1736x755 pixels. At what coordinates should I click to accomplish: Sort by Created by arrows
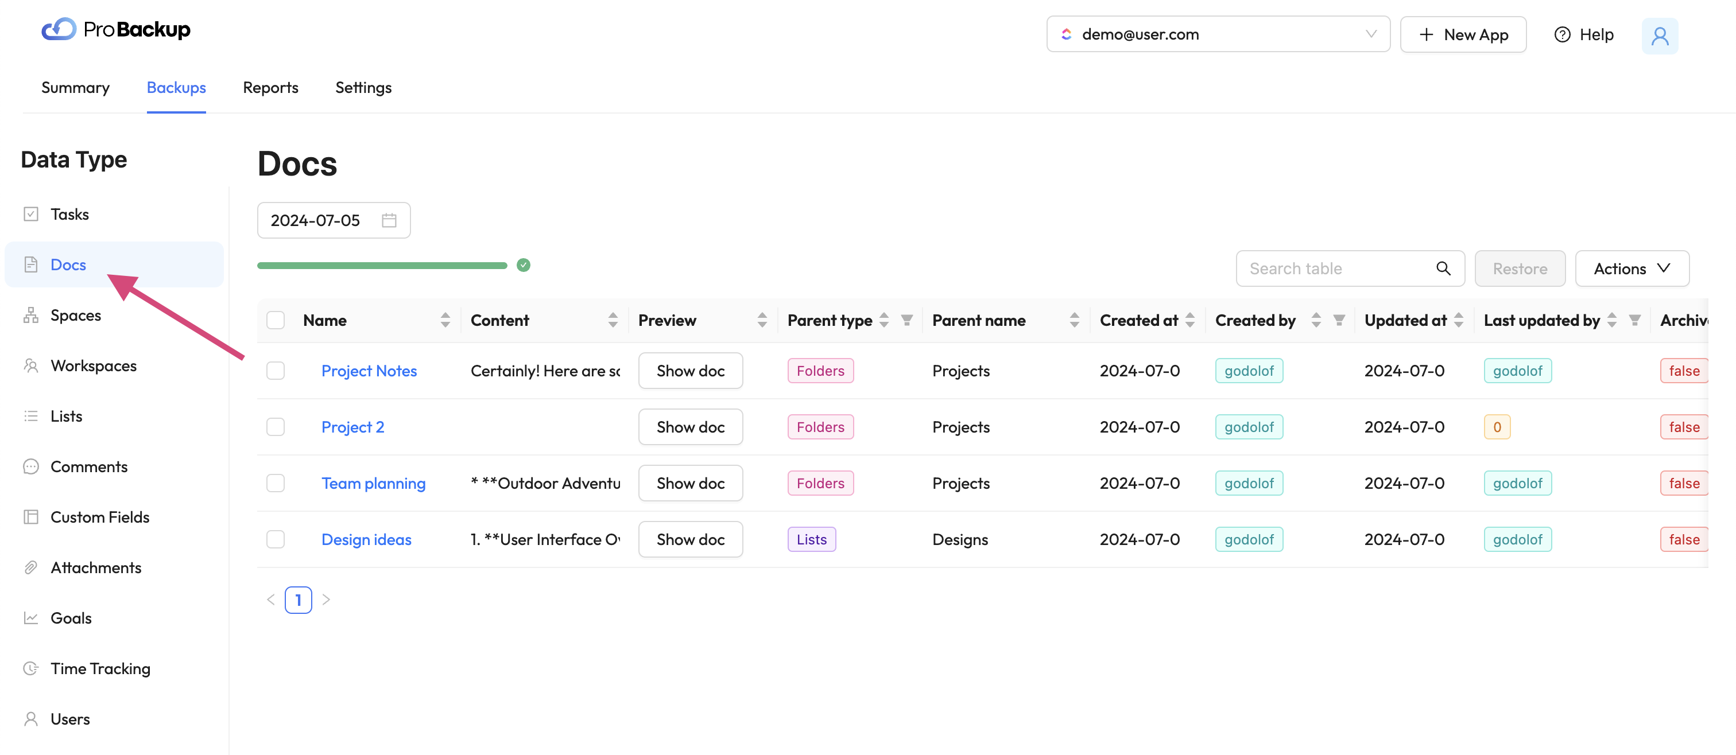pyautogui.click(x=1316, y=321)
